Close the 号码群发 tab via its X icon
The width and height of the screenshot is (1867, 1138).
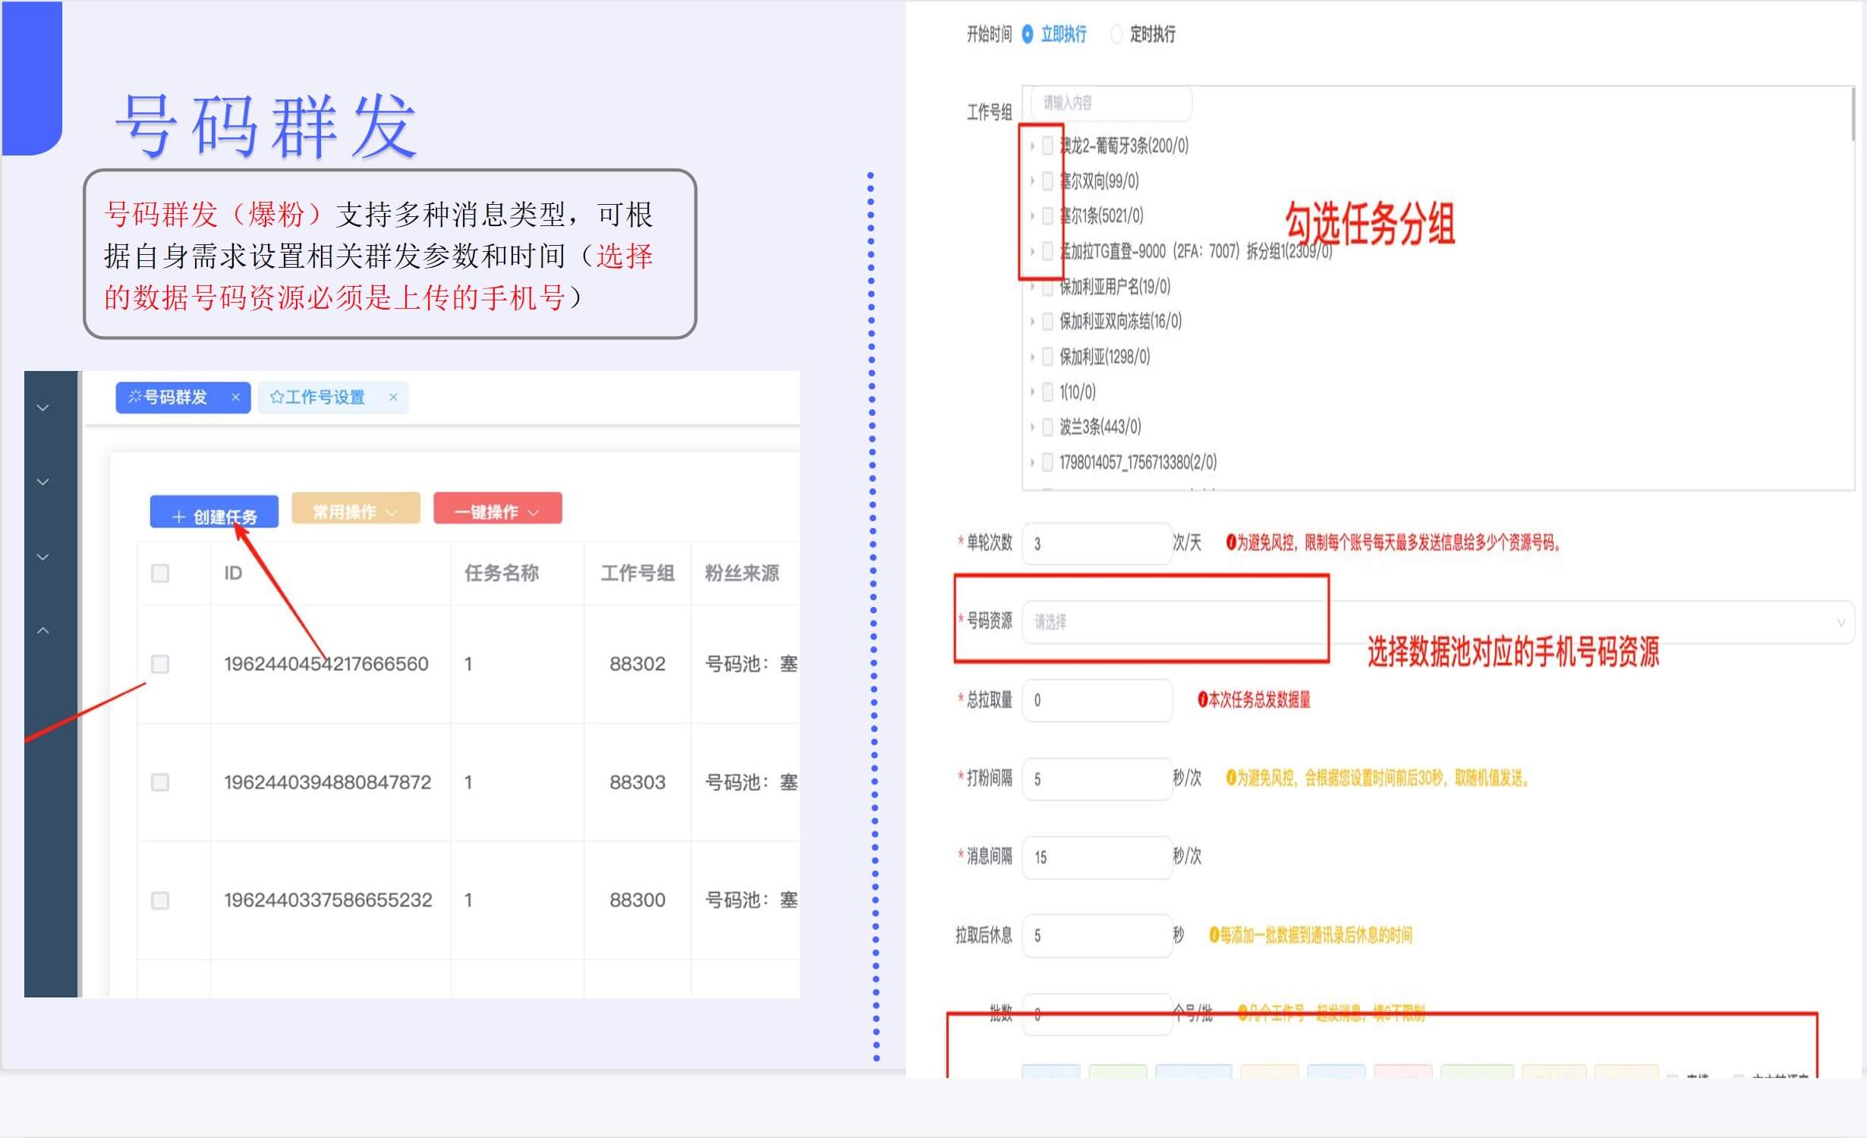(x=236, y=397)
